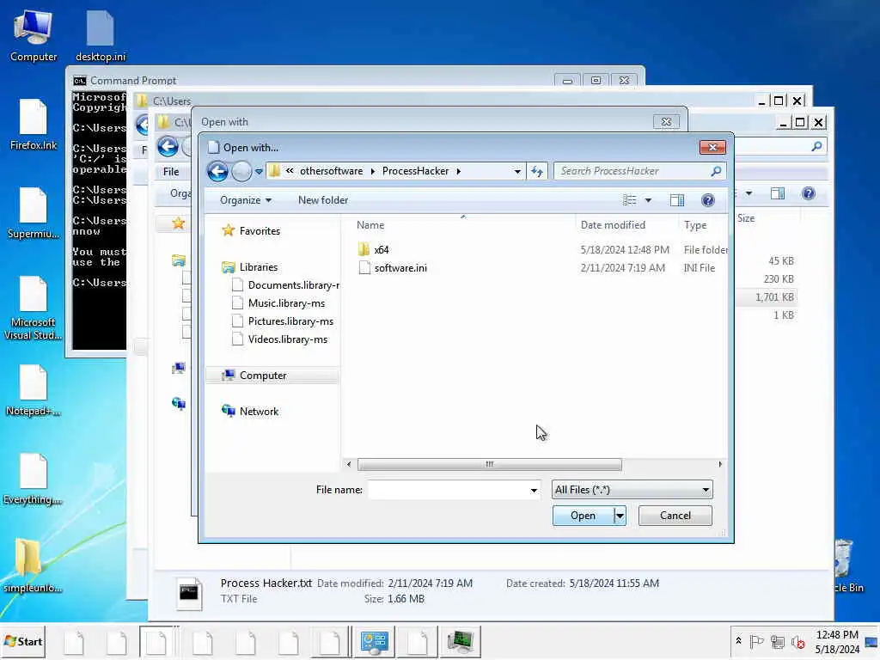Screen dimensions: 880x660
Task: Show hidden tray icons arrow
Action: [x=738, y=641]
